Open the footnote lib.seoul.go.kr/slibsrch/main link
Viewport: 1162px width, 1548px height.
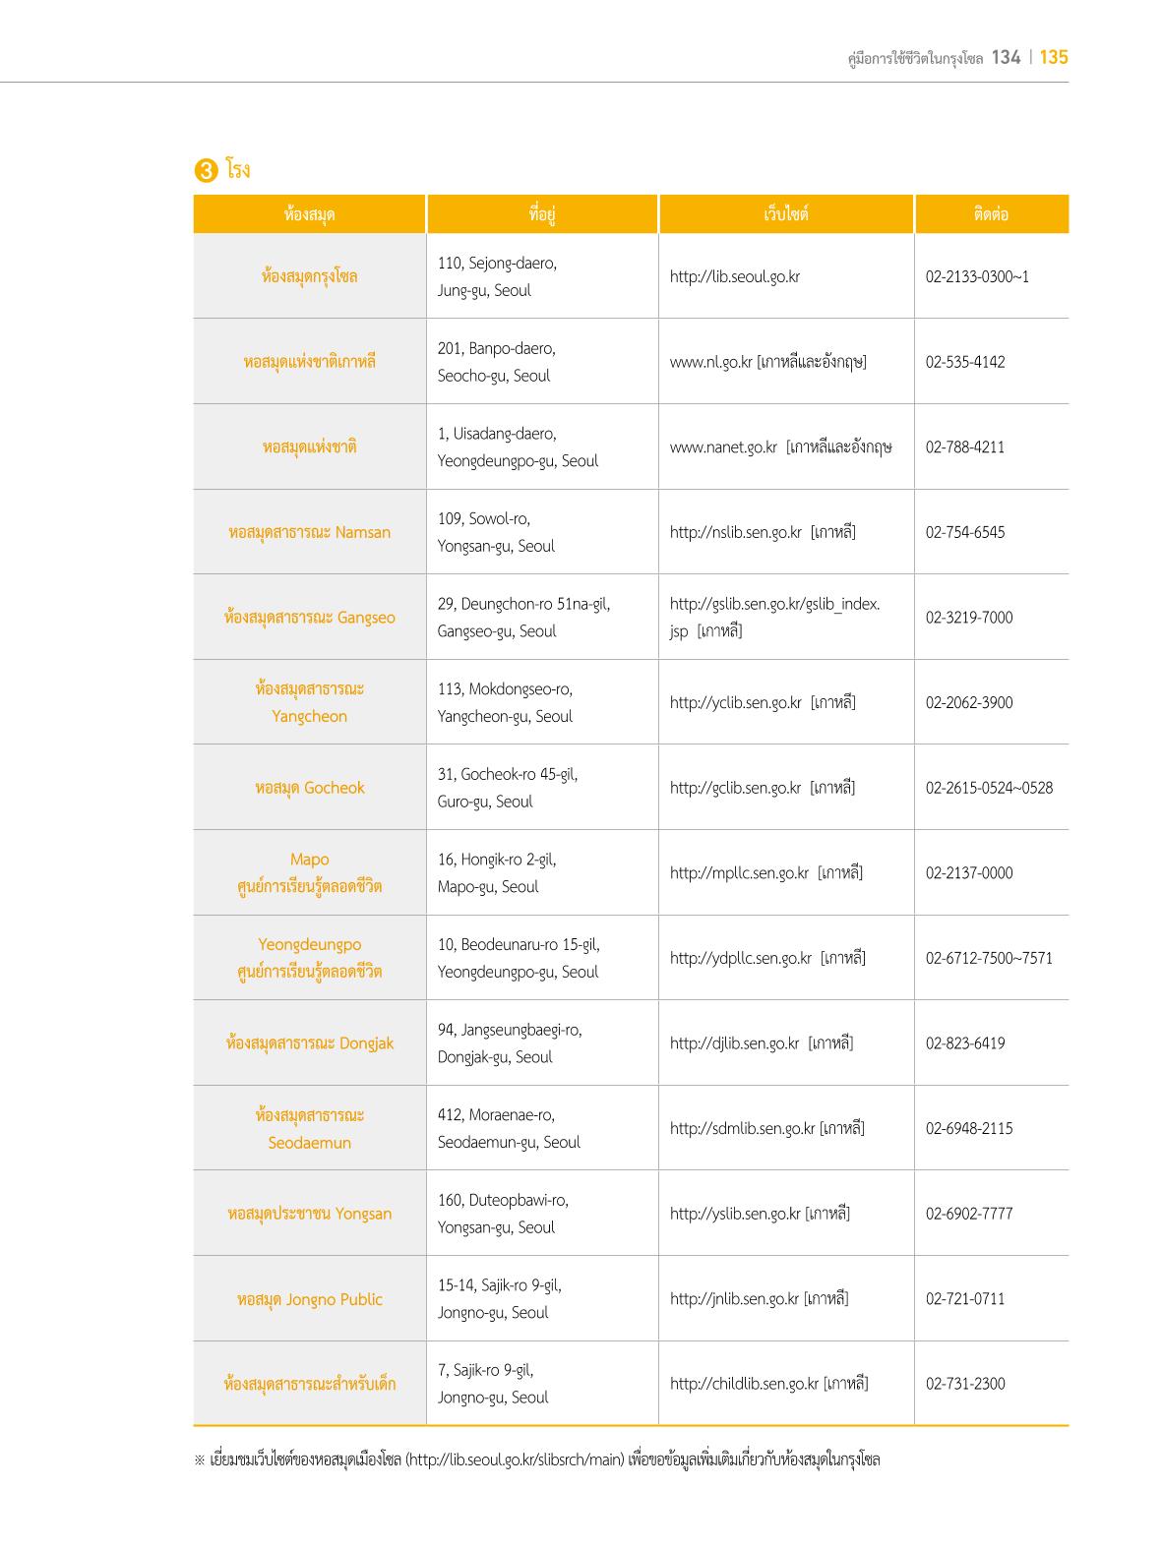pos(515,1460)
